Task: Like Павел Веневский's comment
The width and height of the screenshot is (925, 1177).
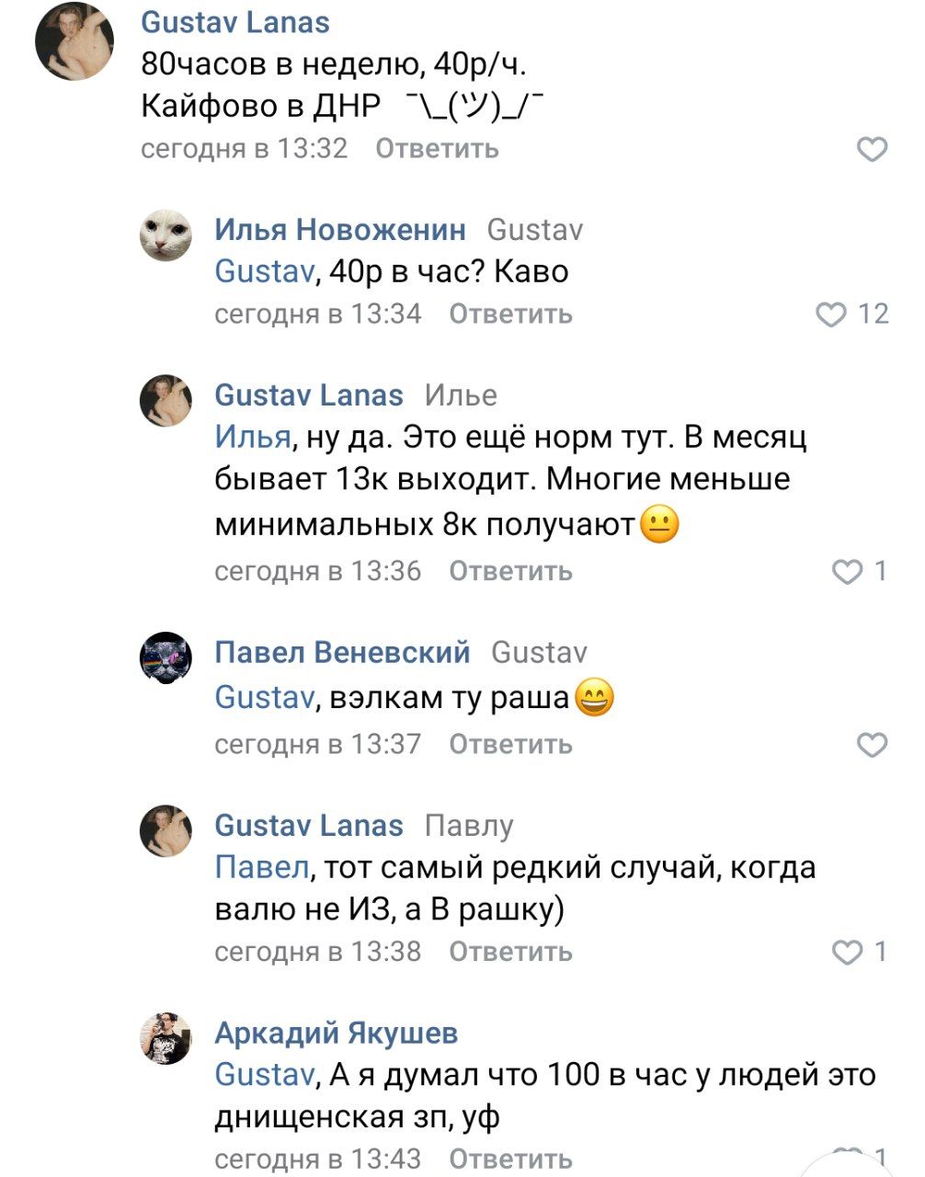Action: (872, 744)
